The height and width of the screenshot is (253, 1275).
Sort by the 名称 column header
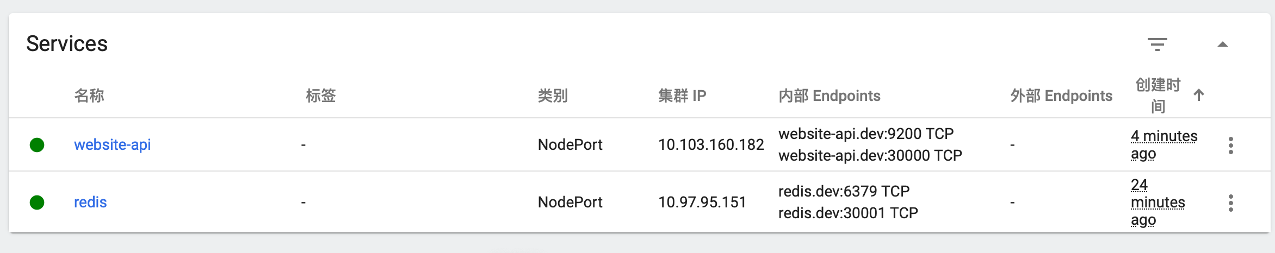click(89, 96)
